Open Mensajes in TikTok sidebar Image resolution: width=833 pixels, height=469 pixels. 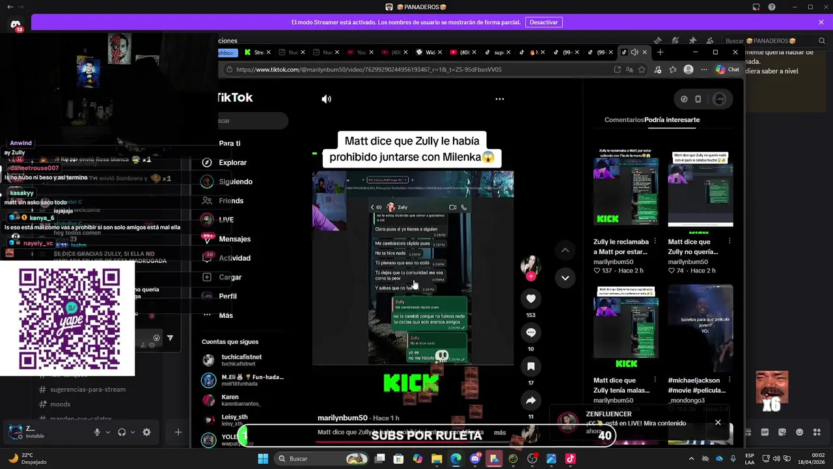pyautogui.click(x=226, y=239)
